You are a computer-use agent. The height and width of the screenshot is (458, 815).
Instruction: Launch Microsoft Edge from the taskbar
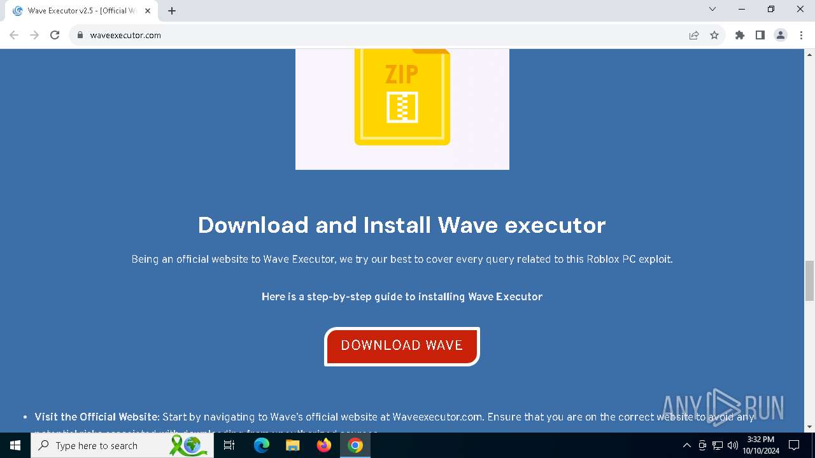click(x=262, y=445)
